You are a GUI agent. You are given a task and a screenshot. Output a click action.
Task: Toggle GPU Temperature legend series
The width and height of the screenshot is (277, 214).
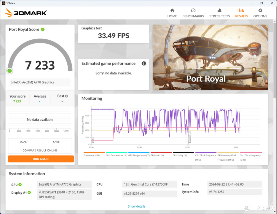[139, 155]
